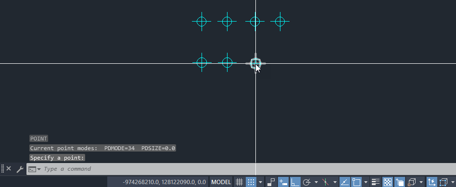
Task: Open command line customize wrench
Action: [20, 169]
